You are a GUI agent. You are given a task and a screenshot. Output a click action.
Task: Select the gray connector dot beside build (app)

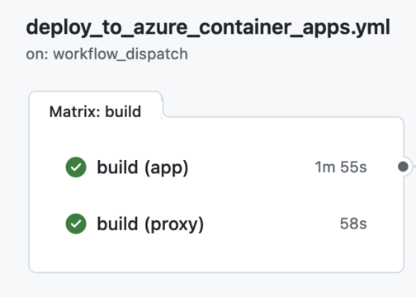(x=403, y=167)
